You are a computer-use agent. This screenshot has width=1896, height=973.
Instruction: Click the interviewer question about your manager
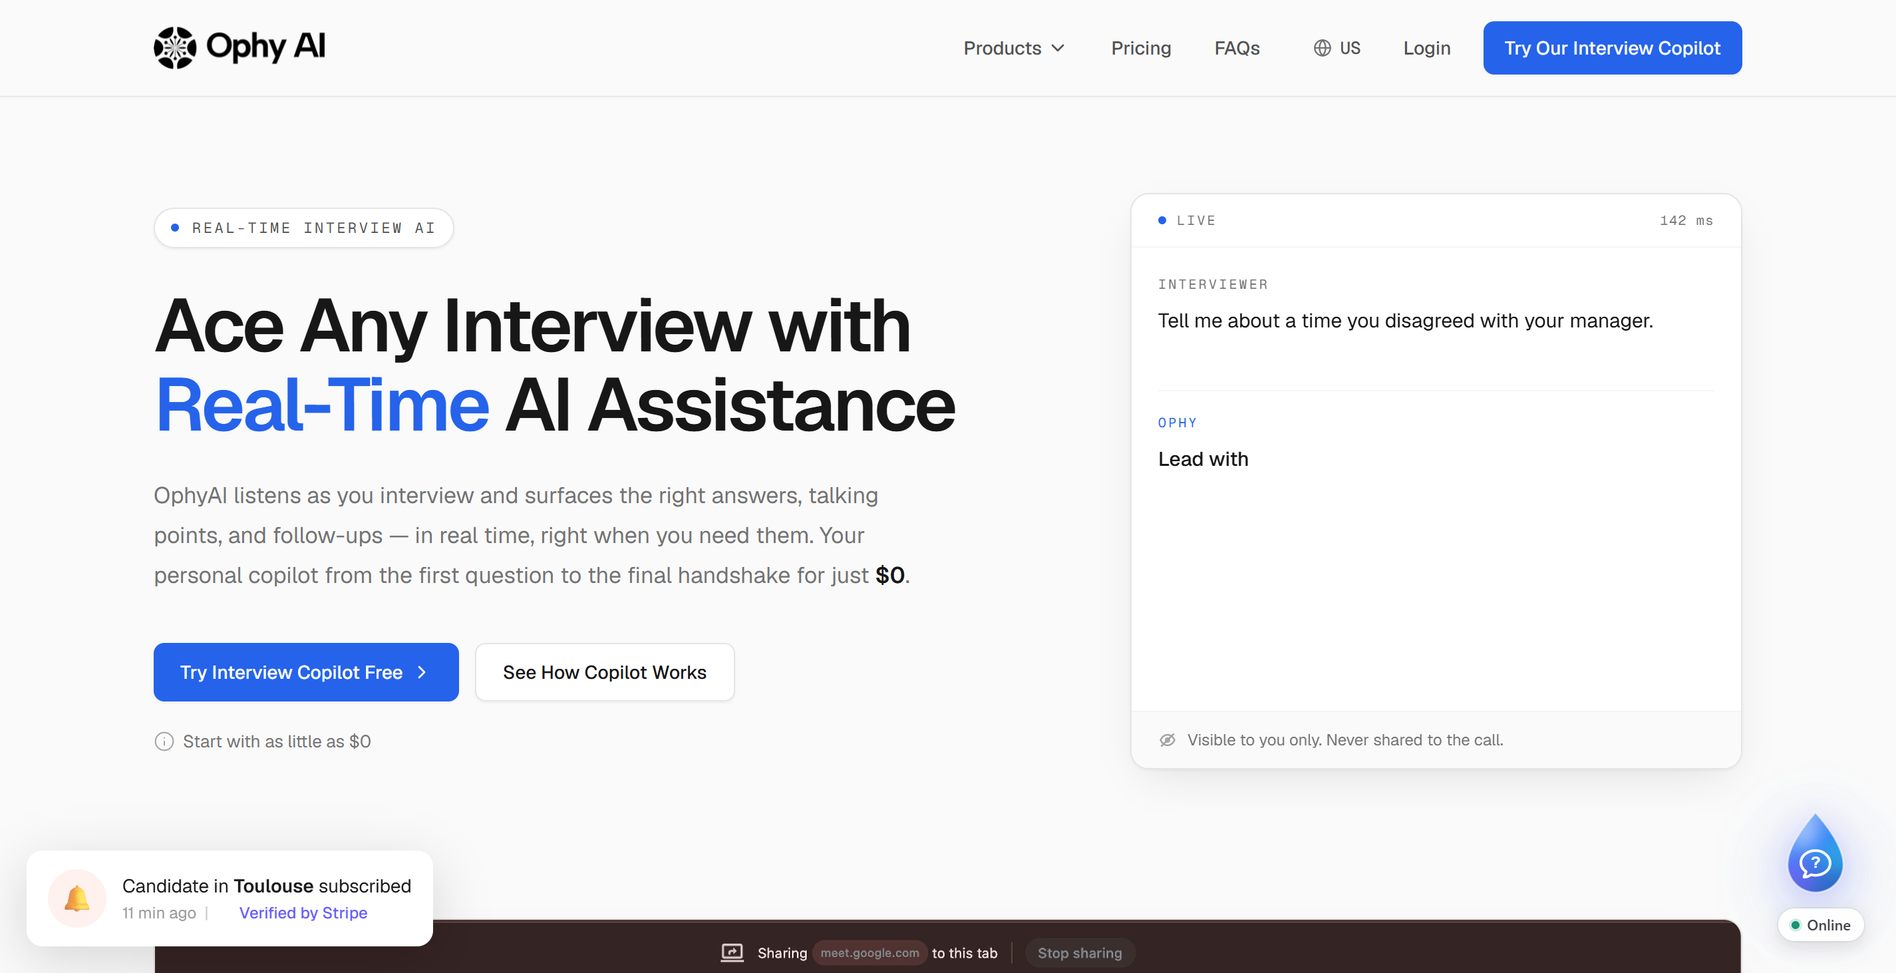[x=1404, y=320]
